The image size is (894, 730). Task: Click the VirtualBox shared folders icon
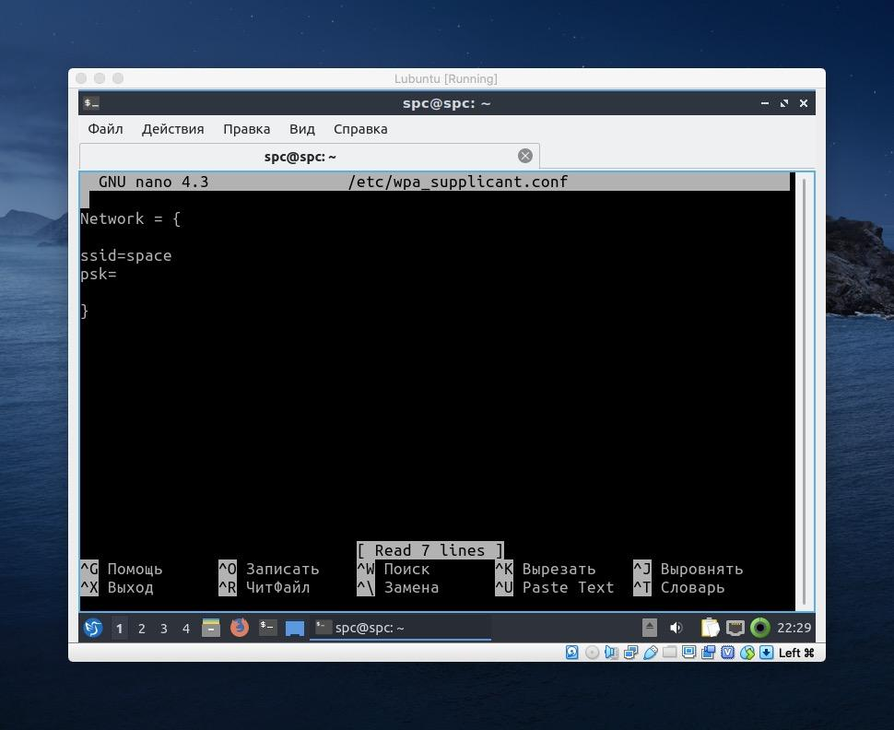coord(670,652)
